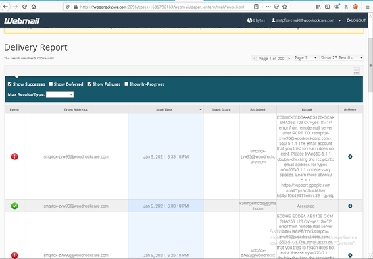The image size is (373, 259).
Task: Click Sent Time sort arrow
Action: (201, 109)
